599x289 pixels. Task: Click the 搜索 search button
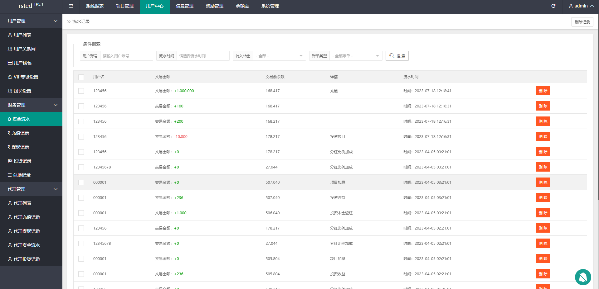397,56
